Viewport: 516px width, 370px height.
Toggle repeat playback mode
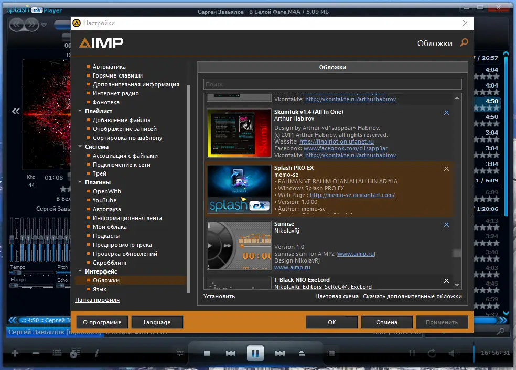pos(433,353)
